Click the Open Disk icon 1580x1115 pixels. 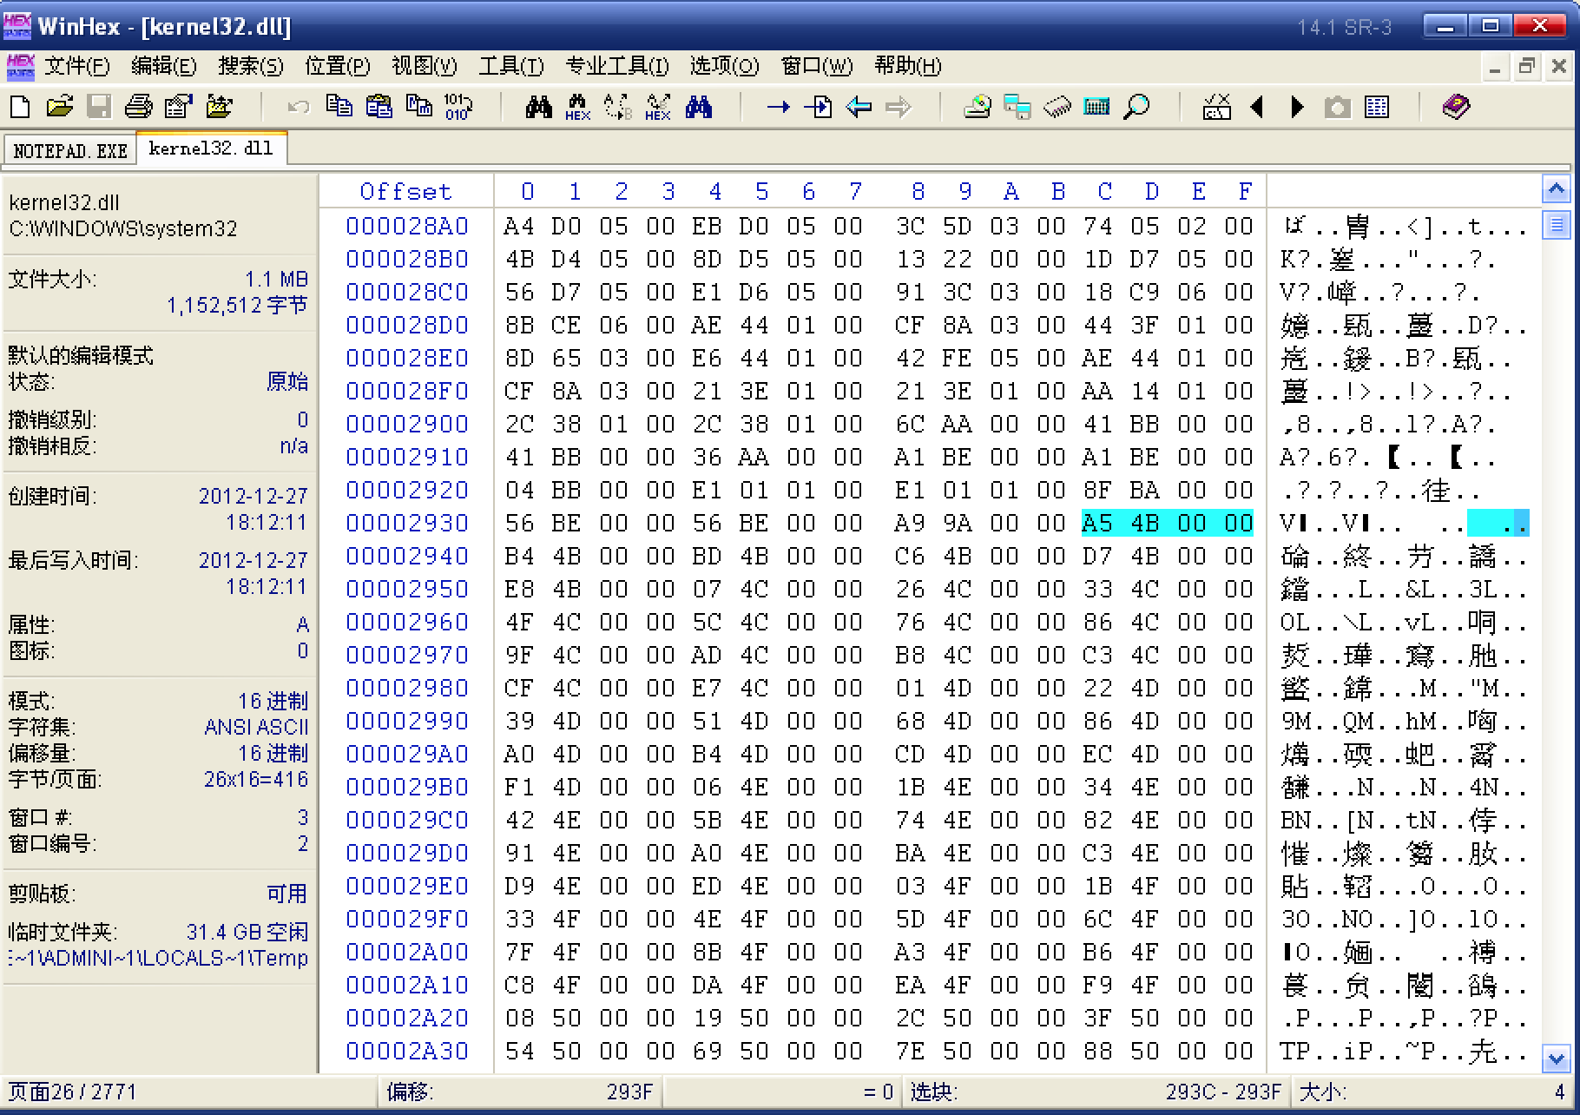(977, 107)
